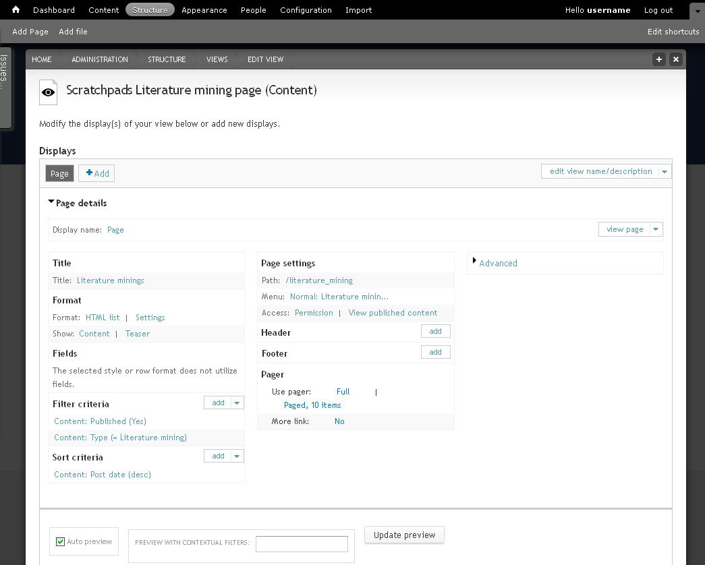Click edit view name/description button
This screenshot has height=565, width=705.
point(600,171)
